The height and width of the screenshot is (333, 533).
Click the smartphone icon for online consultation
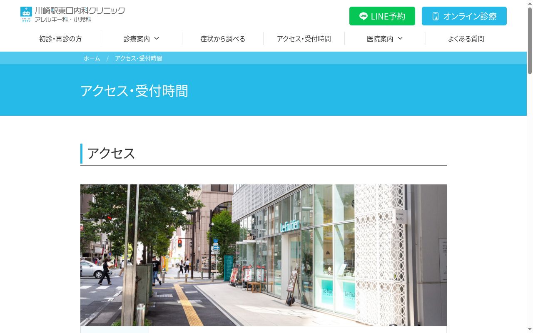tap(436, 16)
